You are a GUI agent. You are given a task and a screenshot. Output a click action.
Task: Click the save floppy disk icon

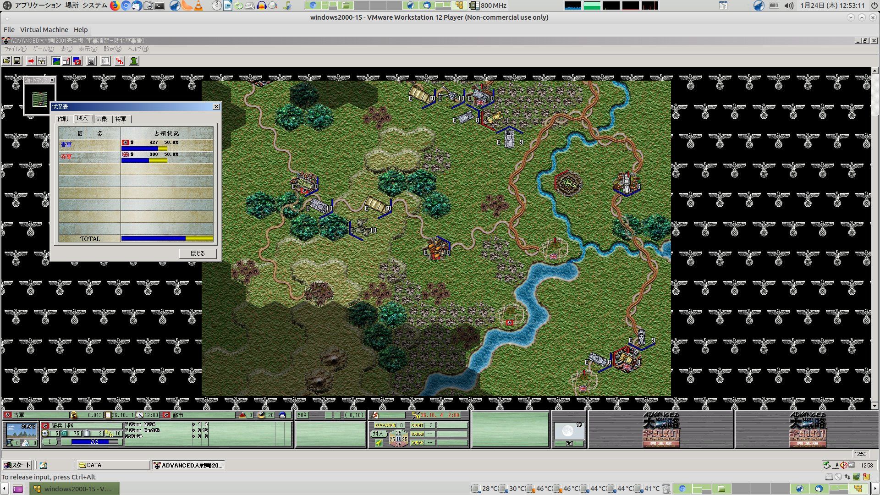pos(17,61)
